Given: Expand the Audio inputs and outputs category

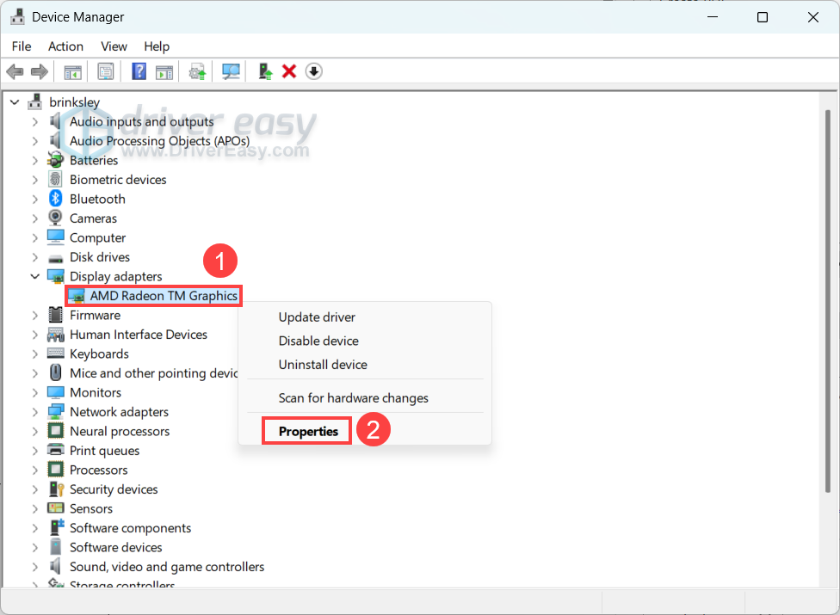Looking at the screenshot, I should (34, 121).
